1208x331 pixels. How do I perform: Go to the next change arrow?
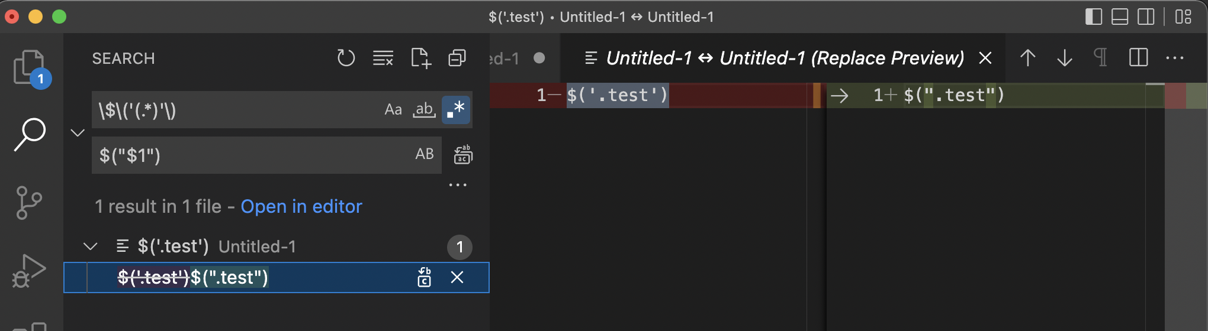click(1064, 58)
